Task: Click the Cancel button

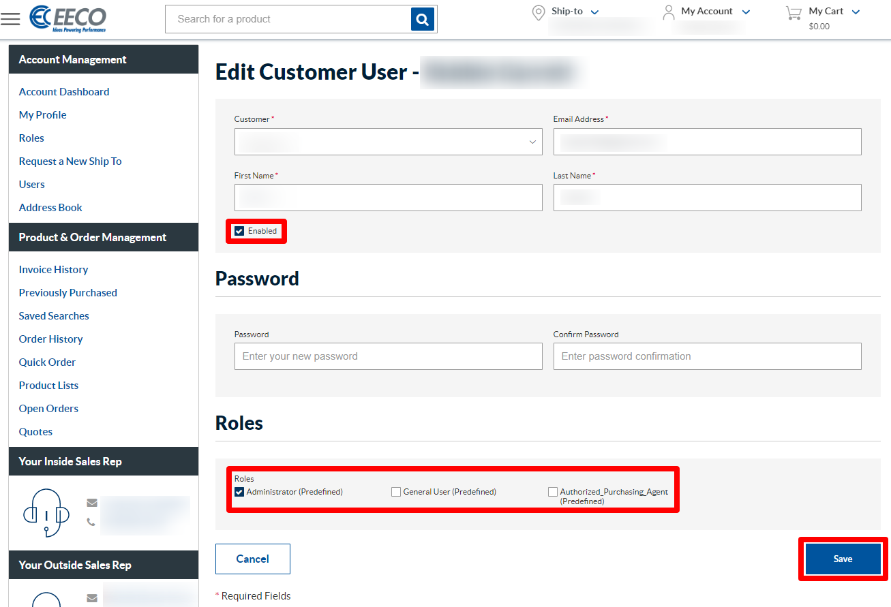Action: pyautogui.click(x=252, y=559)
